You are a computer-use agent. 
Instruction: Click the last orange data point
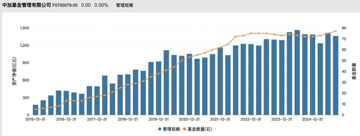(335, 31)
